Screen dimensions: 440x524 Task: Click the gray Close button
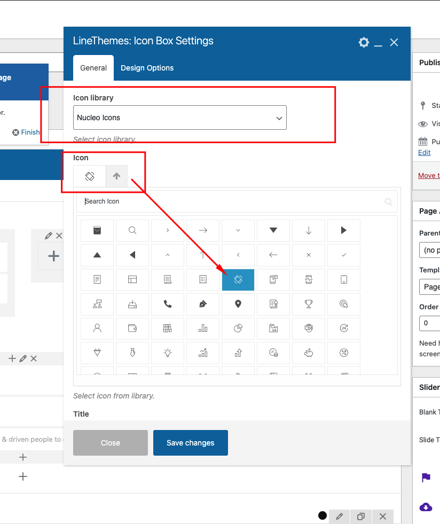(x=110, y=443)
